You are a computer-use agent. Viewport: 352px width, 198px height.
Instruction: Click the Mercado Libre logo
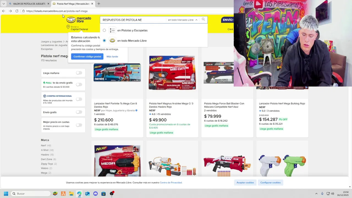pos(79,20)
